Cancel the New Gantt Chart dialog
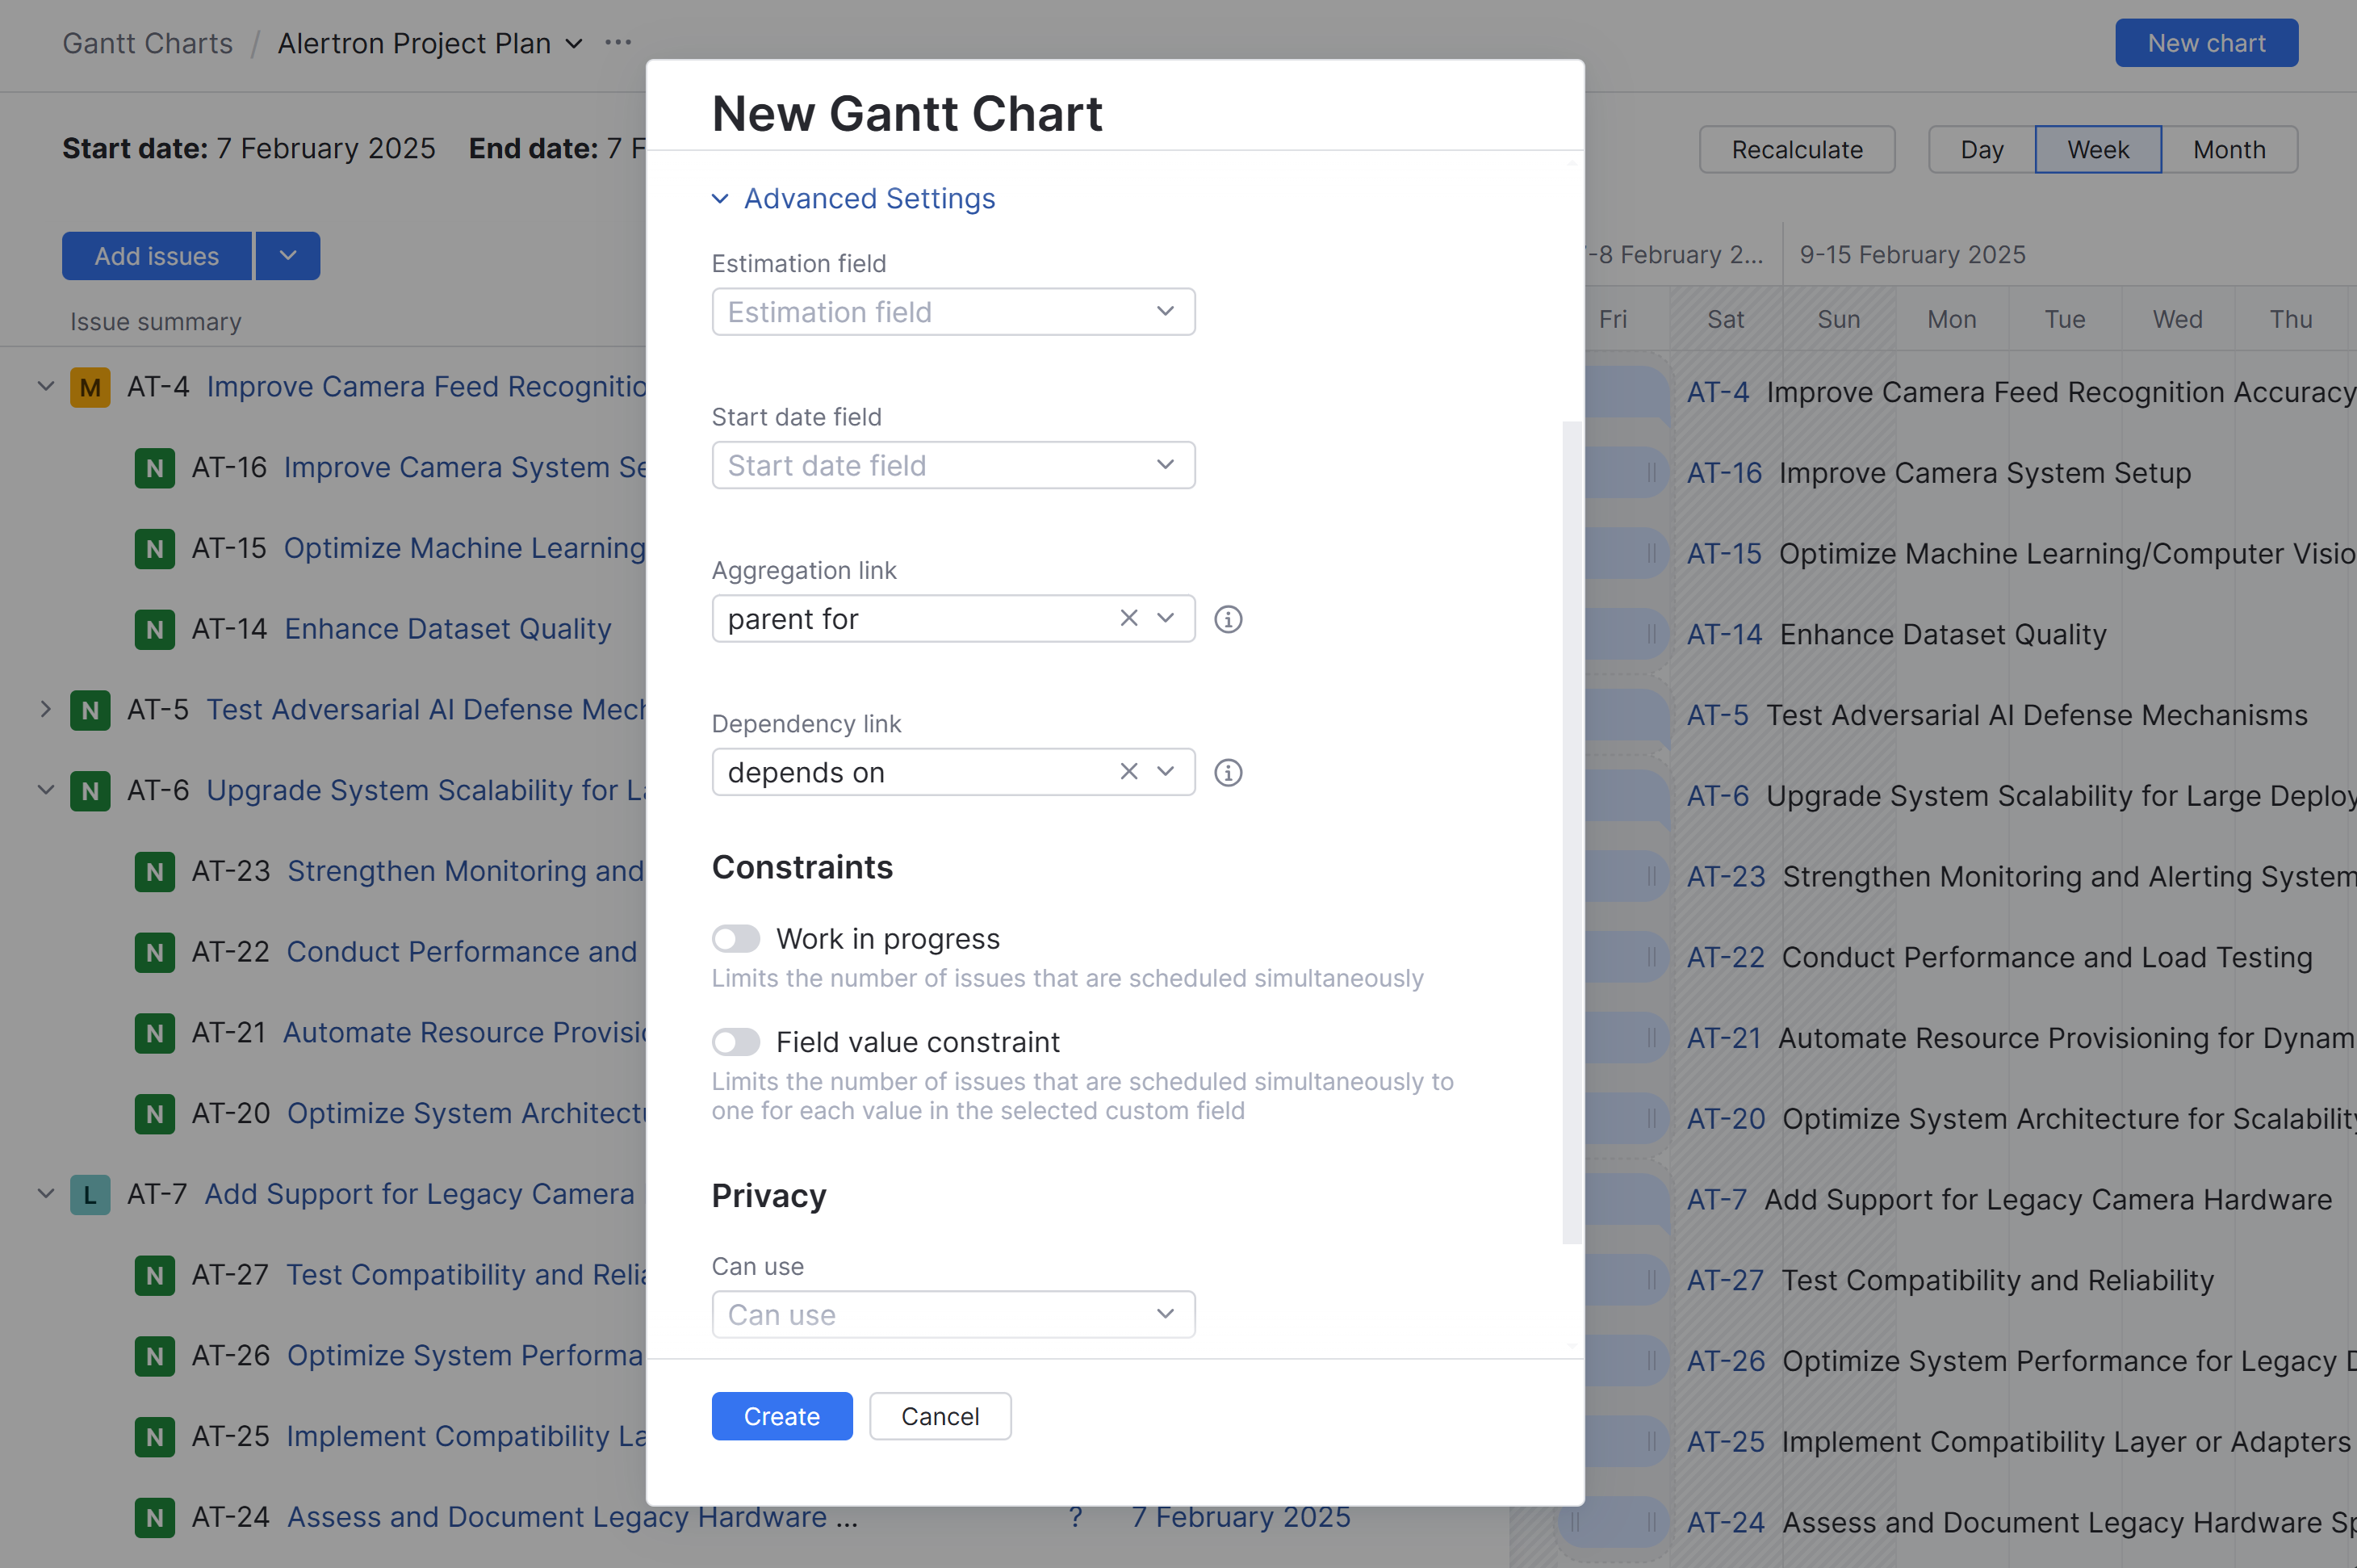Screen dimensions: 2357x1568 pos(940,1416)
